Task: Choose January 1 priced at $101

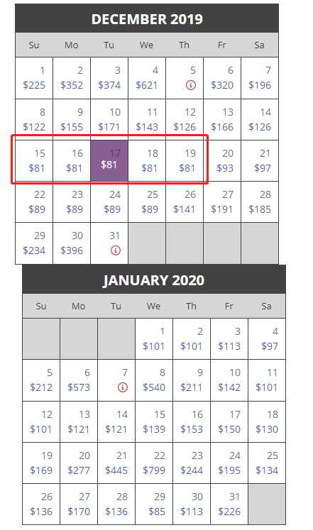Action: [154, 339]
